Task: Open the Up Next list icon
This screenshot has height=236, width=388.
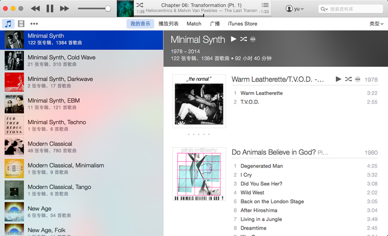Action: pos(265,5)
